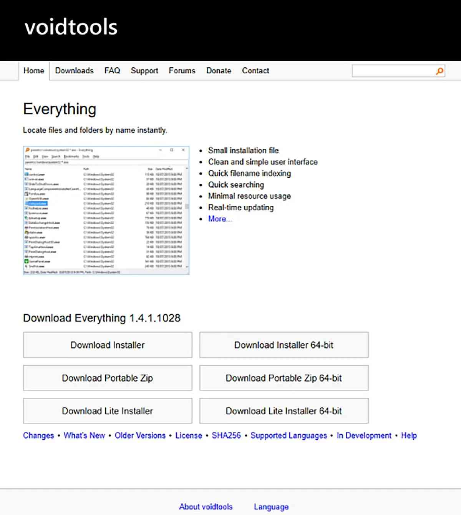
Task: Click Download Lite Installer button
Action: [108, 411]
